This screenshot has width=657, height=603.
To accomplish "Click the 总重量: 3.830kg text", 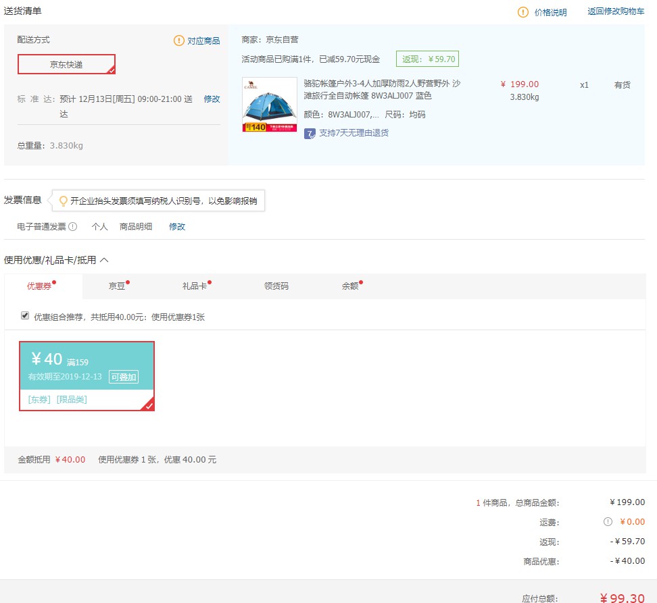I will 50,146.
